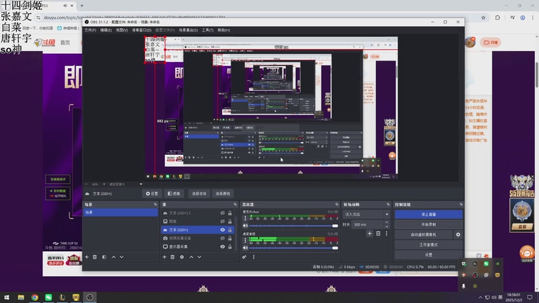Open virtual camera settings gear icon
Image resolution: width=539 pixels, height=303 pixels.
pyautogui.click(x=458, y=234)
